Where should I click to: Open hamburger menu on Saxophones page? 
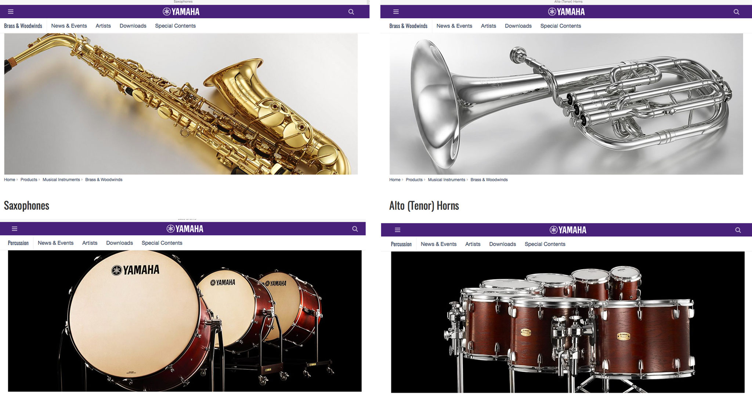11,12
